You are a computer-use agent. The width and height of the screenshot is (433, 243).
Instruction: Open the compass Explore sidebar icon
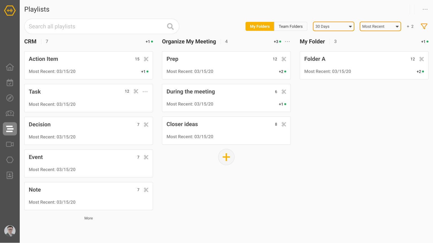click(x=10, y=98)
